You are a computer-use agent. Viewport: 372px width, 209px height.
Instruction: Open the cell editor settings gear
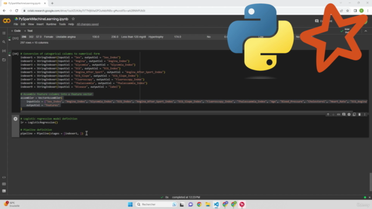click(349, 114)
